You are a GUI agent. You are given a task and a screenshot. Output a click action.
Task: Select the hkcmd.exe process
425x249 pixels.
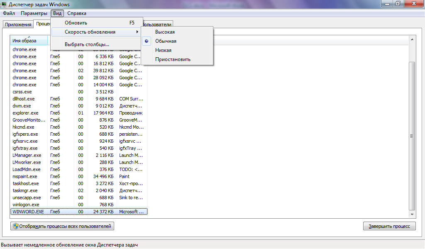click(79, 127)
